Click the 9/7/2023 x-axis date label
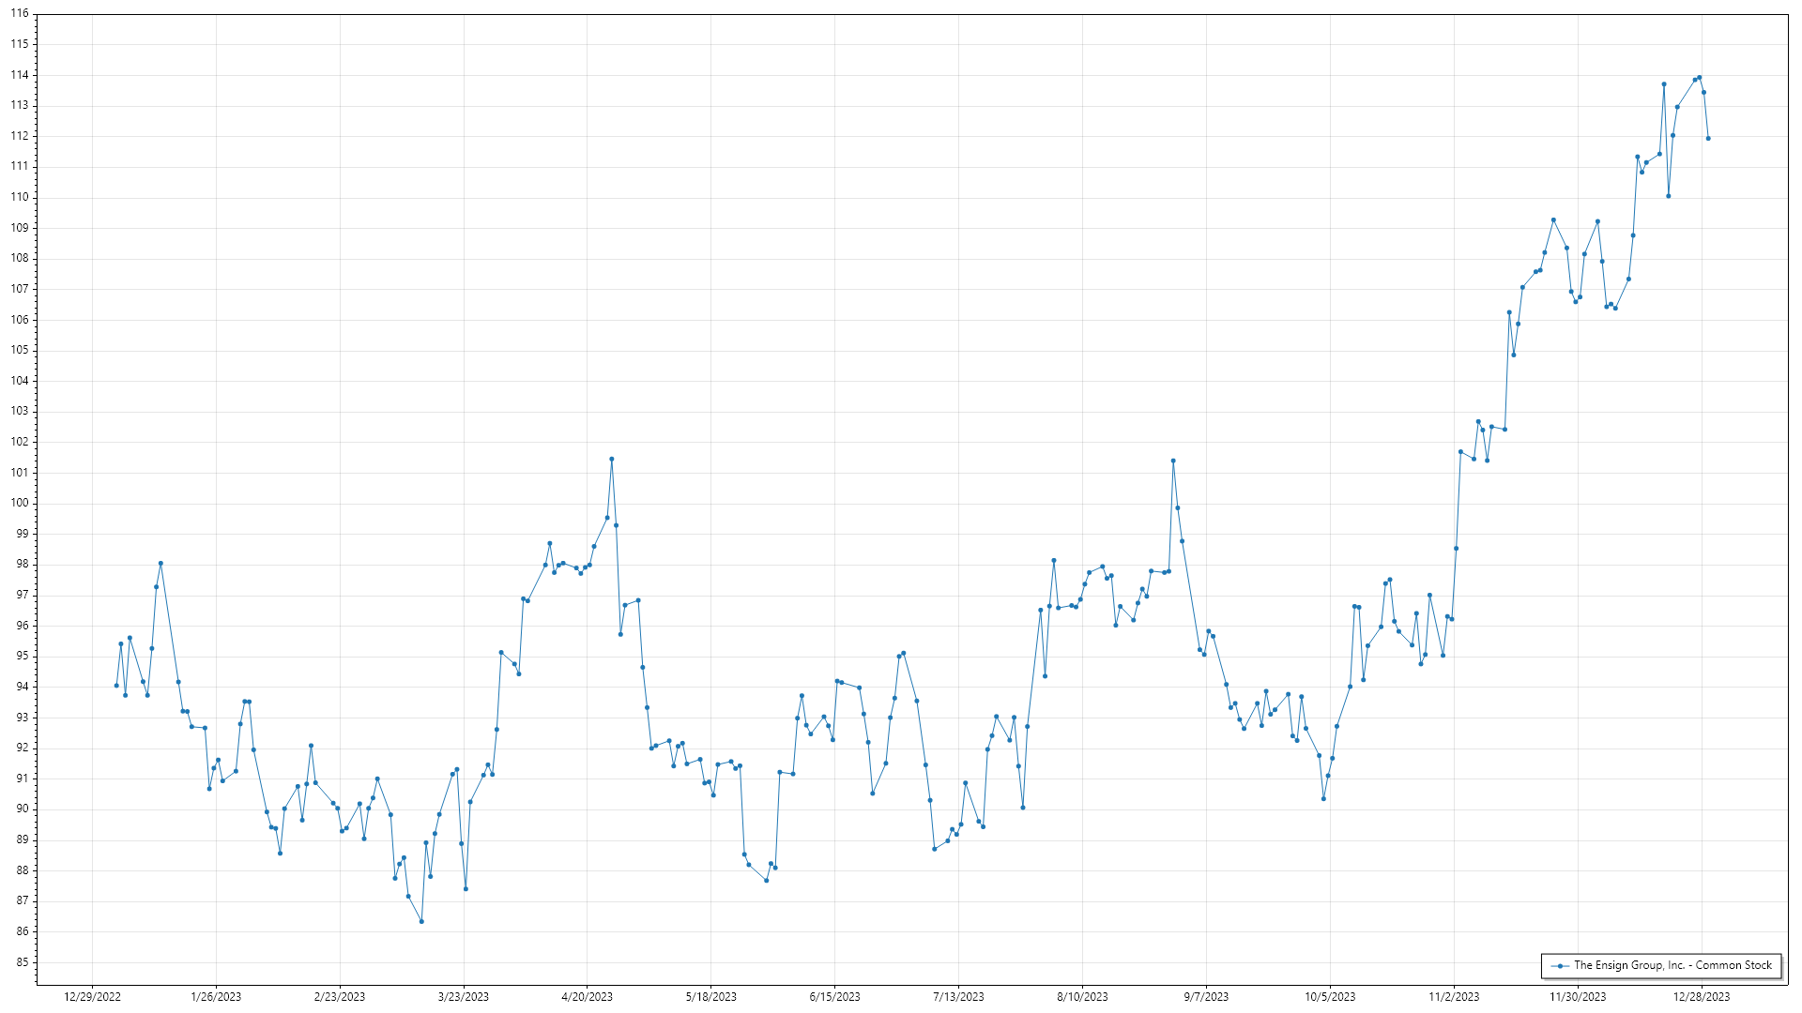1802x1013 pixels. (x=1206, y=997)
